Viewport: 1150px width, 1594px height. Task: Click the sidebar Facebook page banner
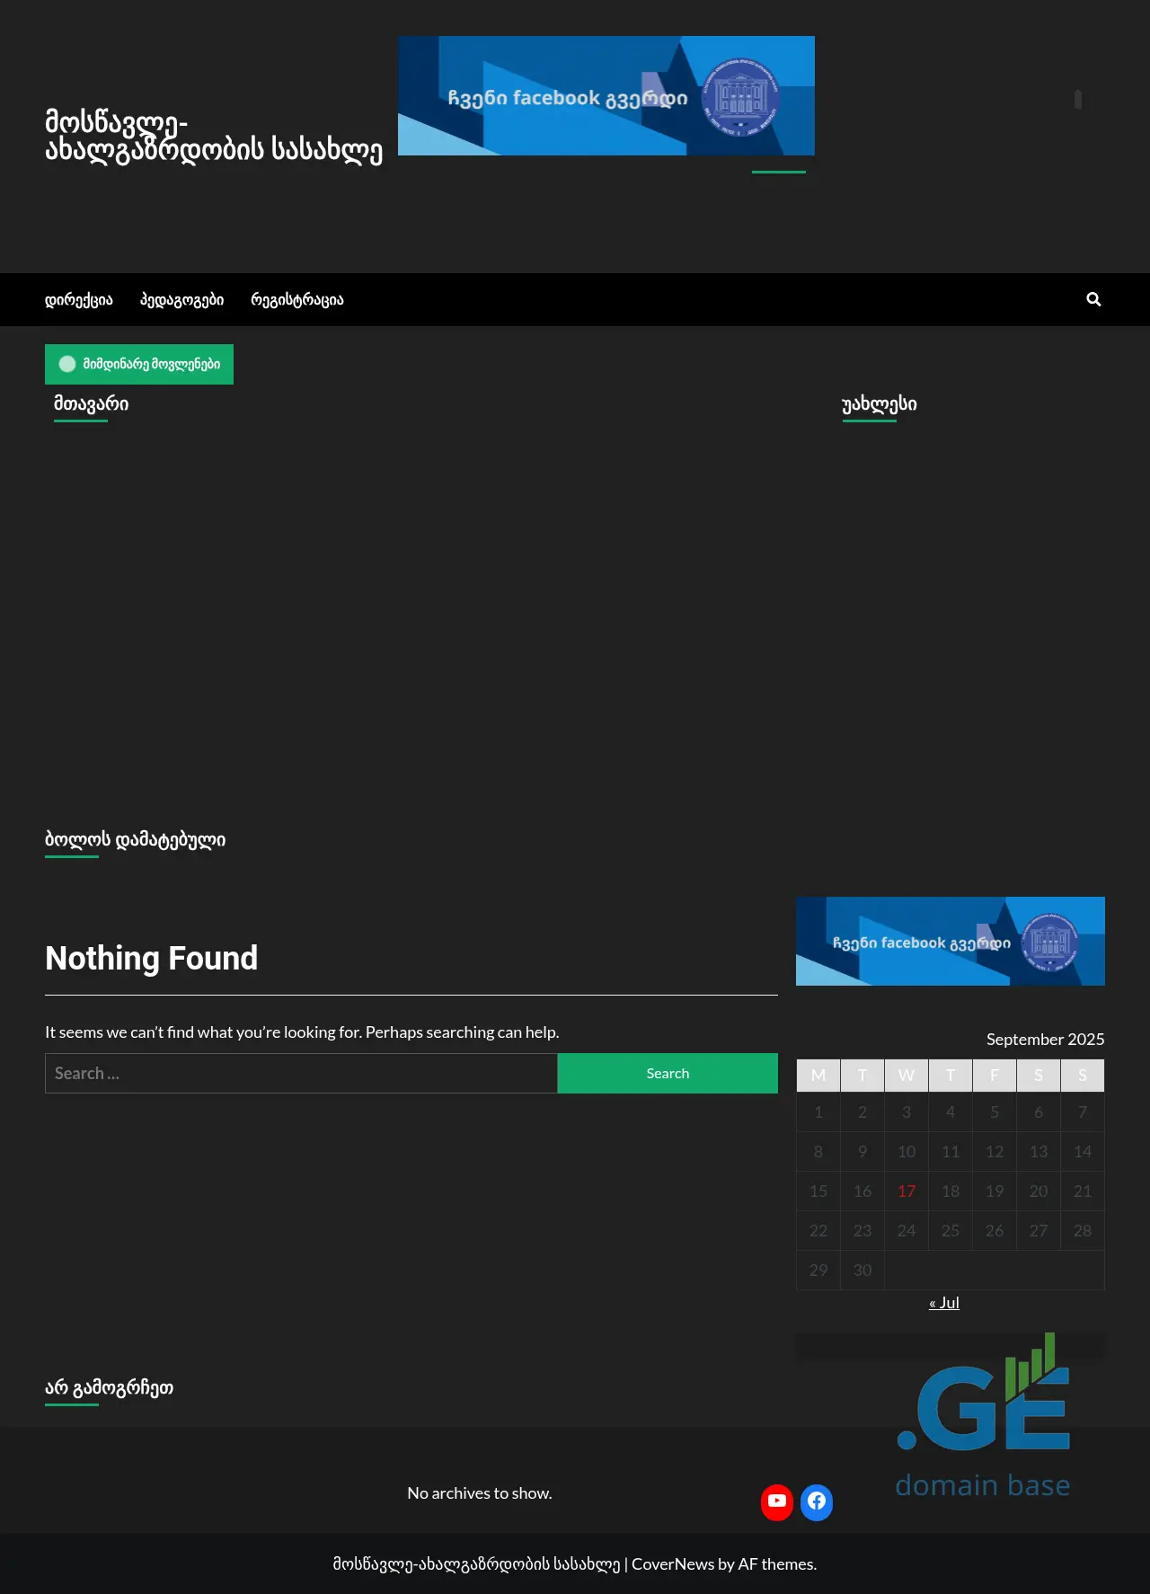tap(950, 941)
